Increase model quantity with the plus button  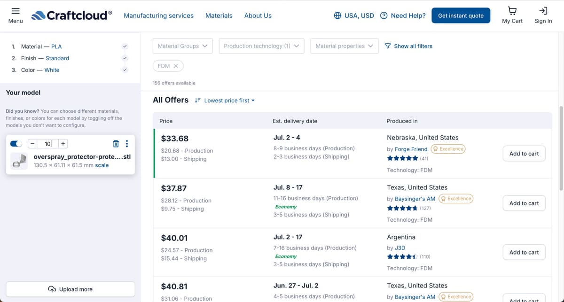pyautogui.click(x=63, y=144)
